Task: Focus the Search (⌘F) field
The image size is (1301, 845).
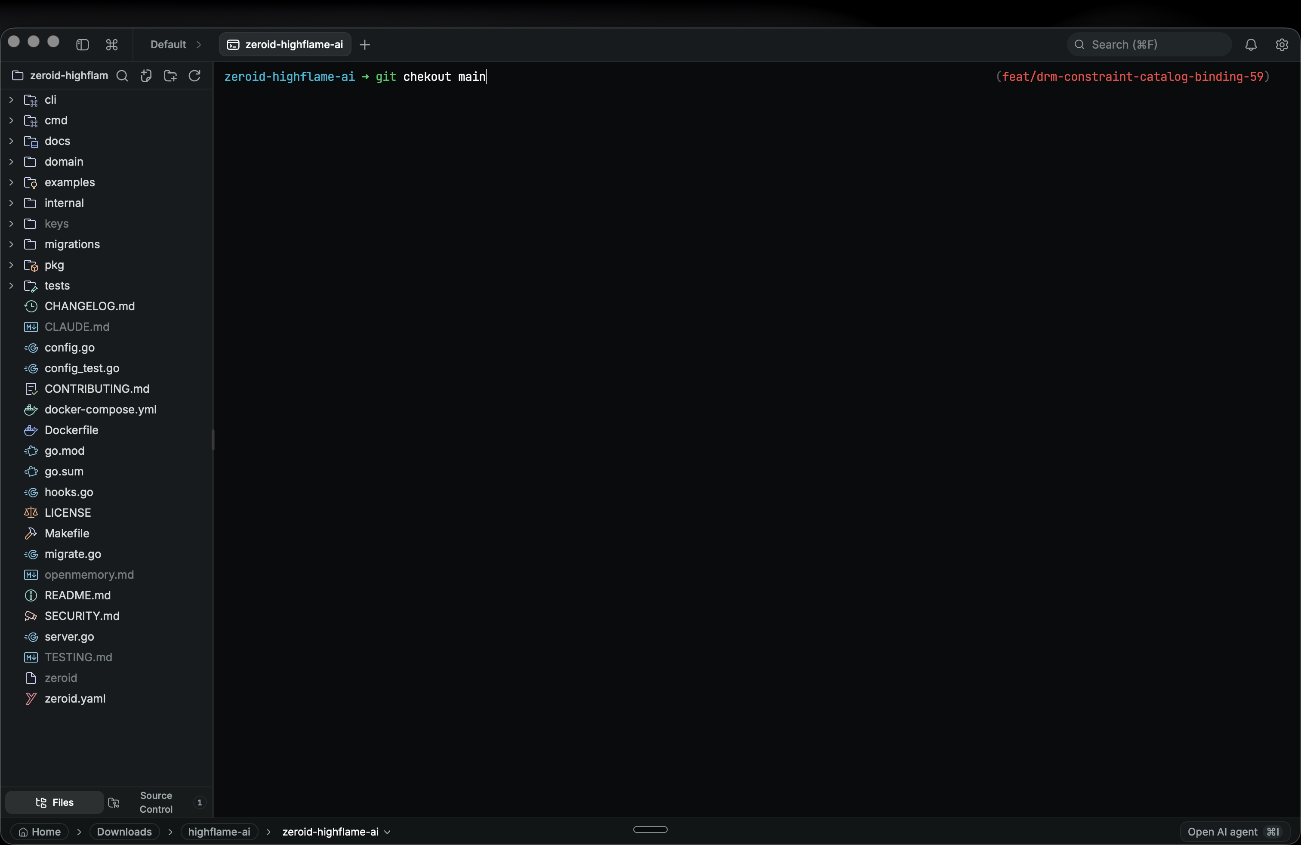Action: (x=1149, y=44)
